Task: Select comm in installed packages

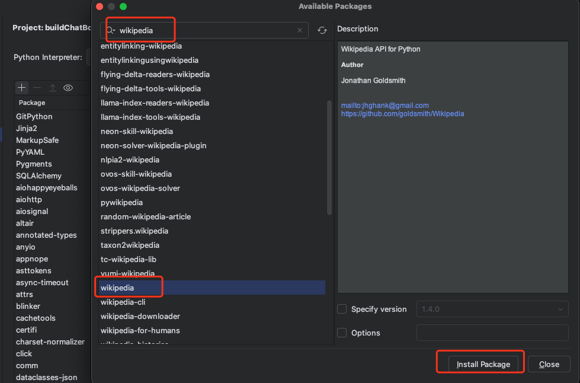Action: (27, 365)
